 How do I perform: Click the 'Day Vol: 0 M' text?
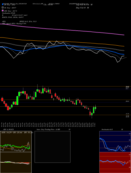pos(82,8)
